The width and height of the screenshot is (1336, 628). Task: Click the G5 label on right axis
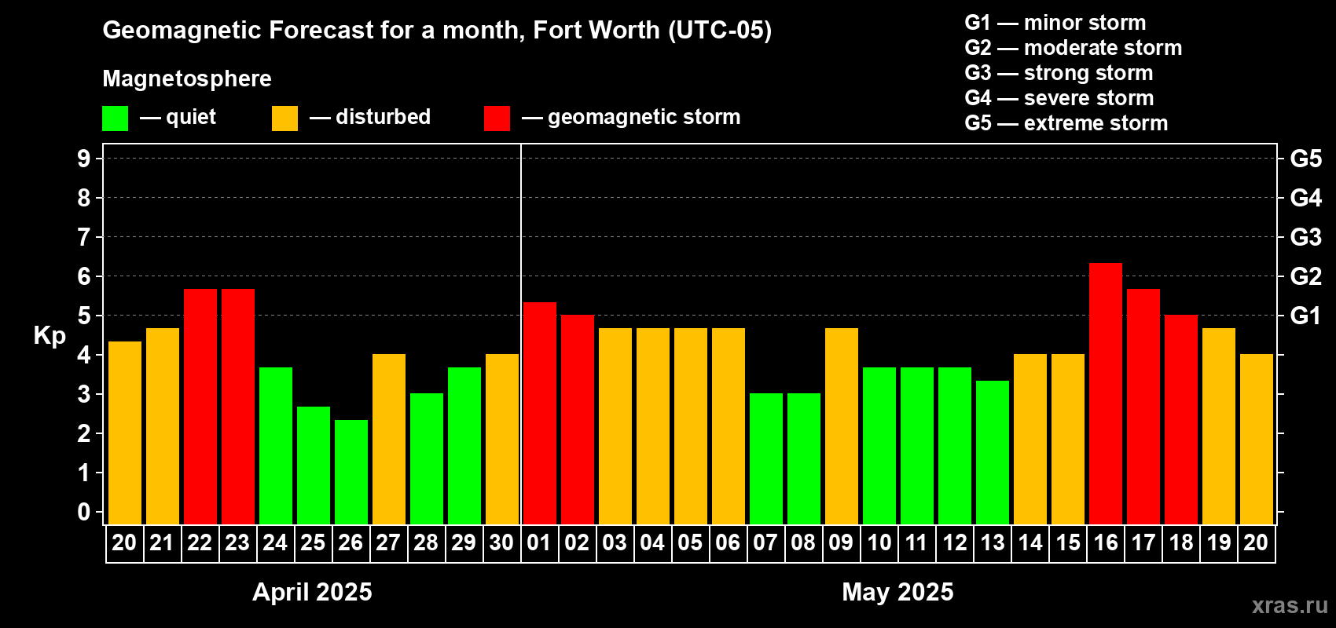(1306, 159)
